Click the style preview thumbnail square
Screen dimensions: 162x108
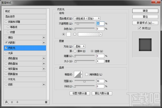pyautogui.click(x=145, y=45)
